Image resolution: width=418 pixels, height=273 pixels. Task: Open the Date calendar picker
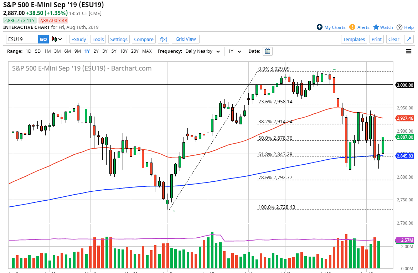coord(267,51)
